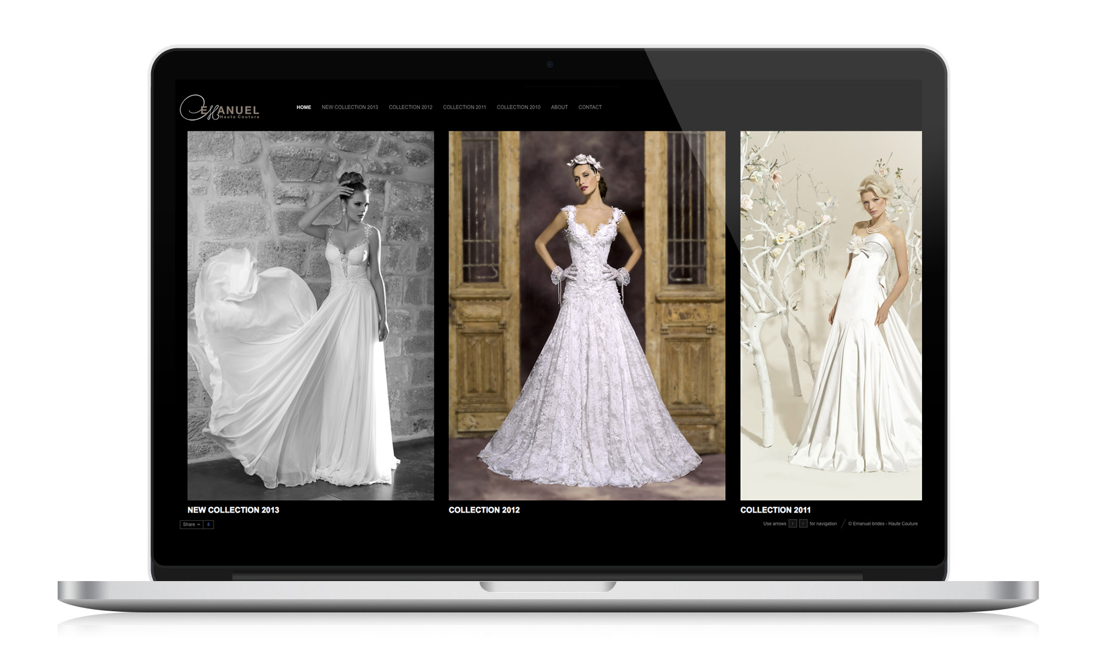Click the right navigation arrow icon
The image size is (1099, 647).
click(803, 523)
